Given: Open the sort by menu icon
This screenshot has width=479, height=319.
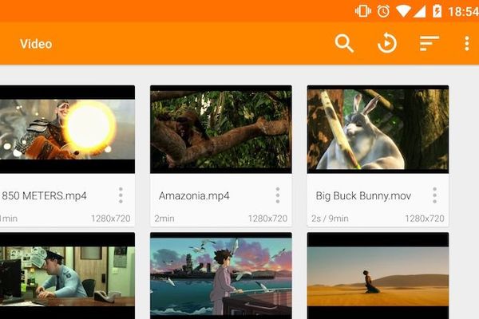Looking at the screenshot, I should point(430,44).
